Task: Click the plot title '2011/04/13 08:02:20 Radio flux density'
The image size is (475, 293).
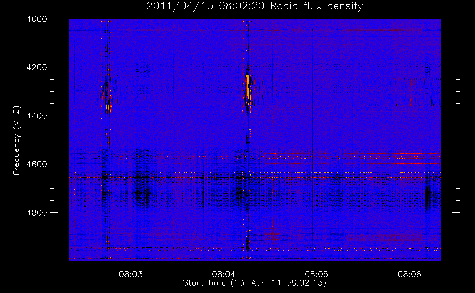Action: click(x=255, y=6)
